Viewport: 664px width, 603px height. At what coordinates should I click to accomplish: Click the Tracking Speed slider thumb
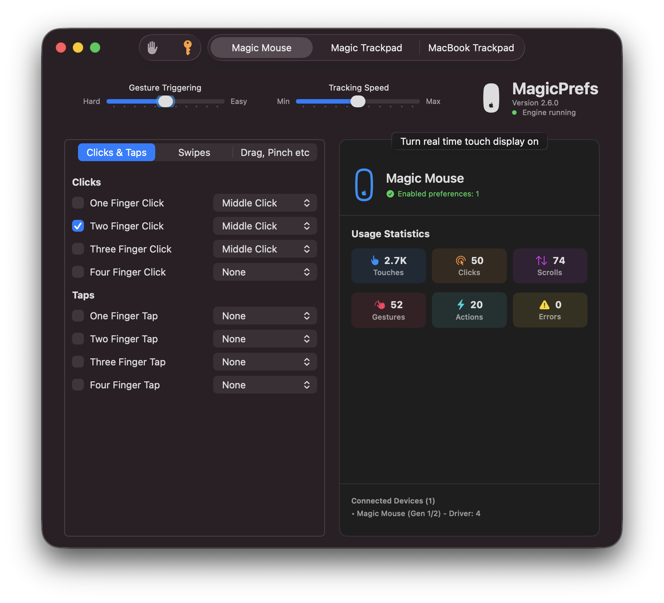pyautogui.click(x=358, y=101)
